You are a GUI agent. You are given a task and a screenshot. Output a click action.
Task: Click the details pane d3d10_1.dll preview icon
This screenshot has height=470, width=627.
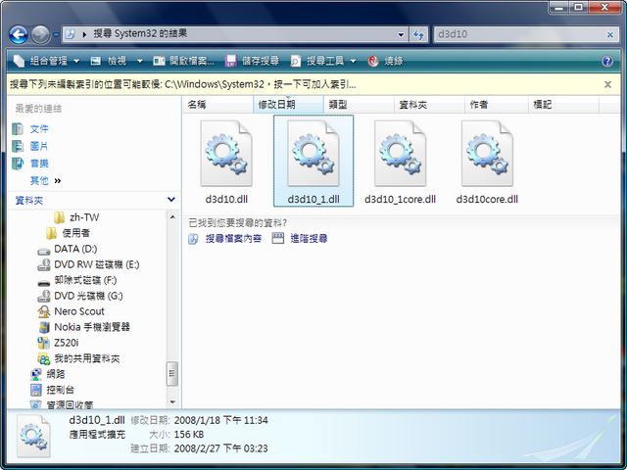(33, 437)
